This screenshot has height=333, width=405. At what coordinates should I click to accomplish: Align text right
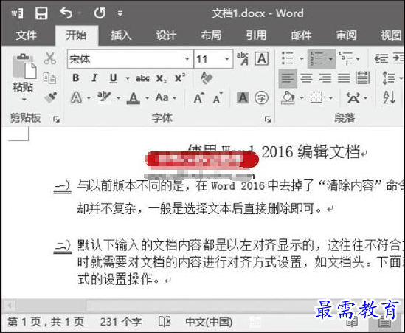pyautogui.click(x=325, y=78)
